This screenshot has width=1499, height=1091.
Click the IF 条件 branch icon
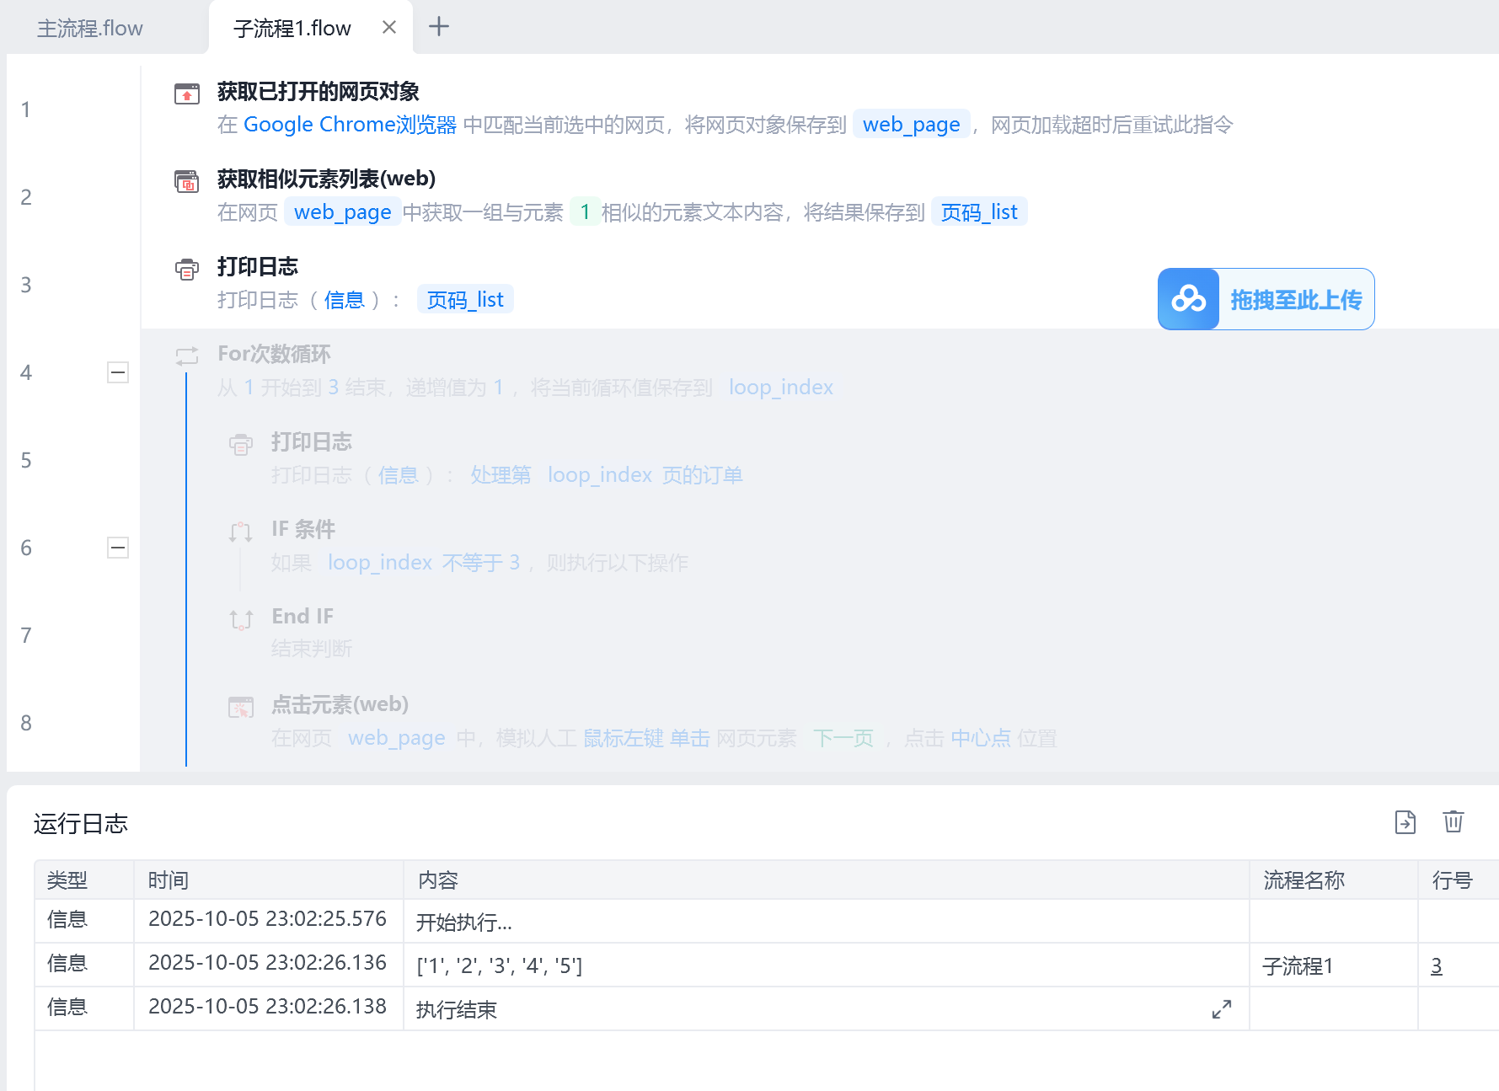tap(241, 532)
